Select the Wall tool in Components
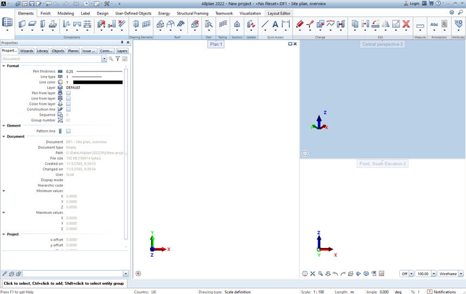The width and height of the screenshot is (466, 294). (x=22, y=24)
